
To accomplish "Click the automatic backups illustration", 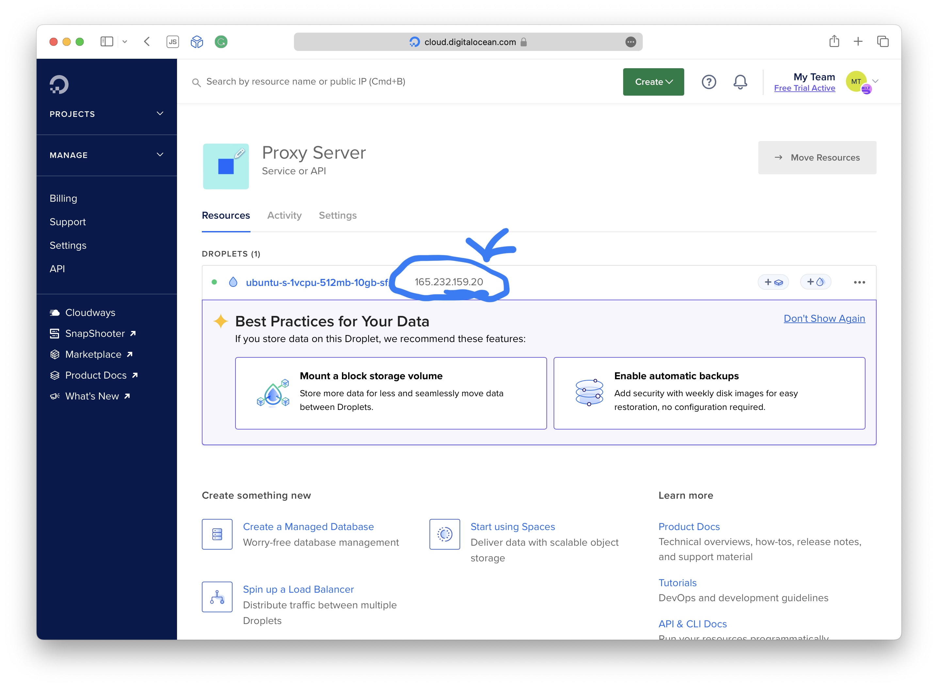I will point(589,393).
